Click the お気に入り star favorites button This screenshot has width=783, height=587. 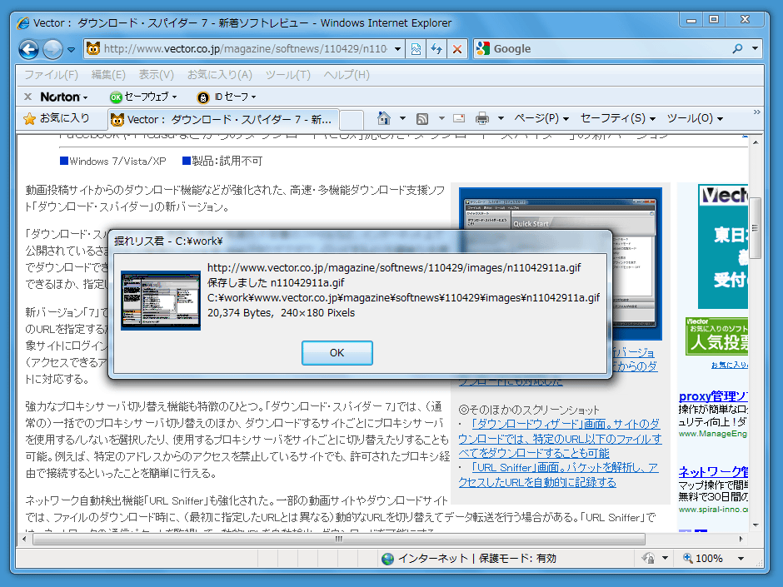[x=57, y=118]
